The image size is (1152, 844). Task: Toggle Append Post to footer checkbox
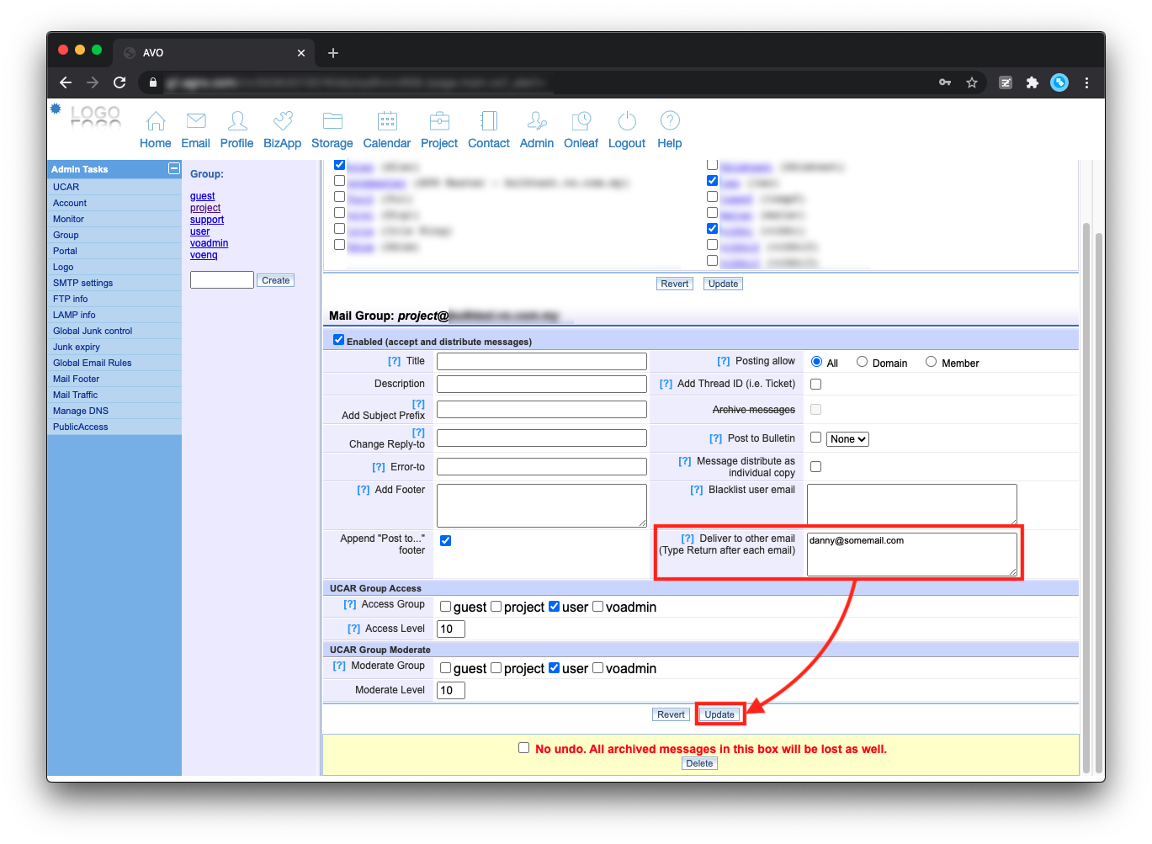pyautogui.click(x=445, y=540)
